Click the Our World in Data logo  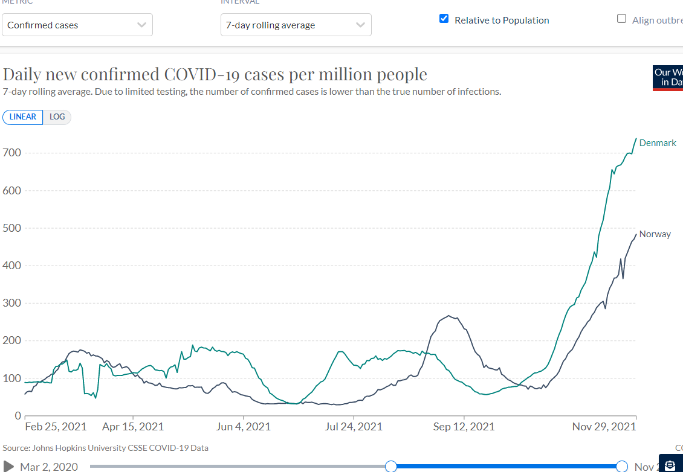point(668,78)
